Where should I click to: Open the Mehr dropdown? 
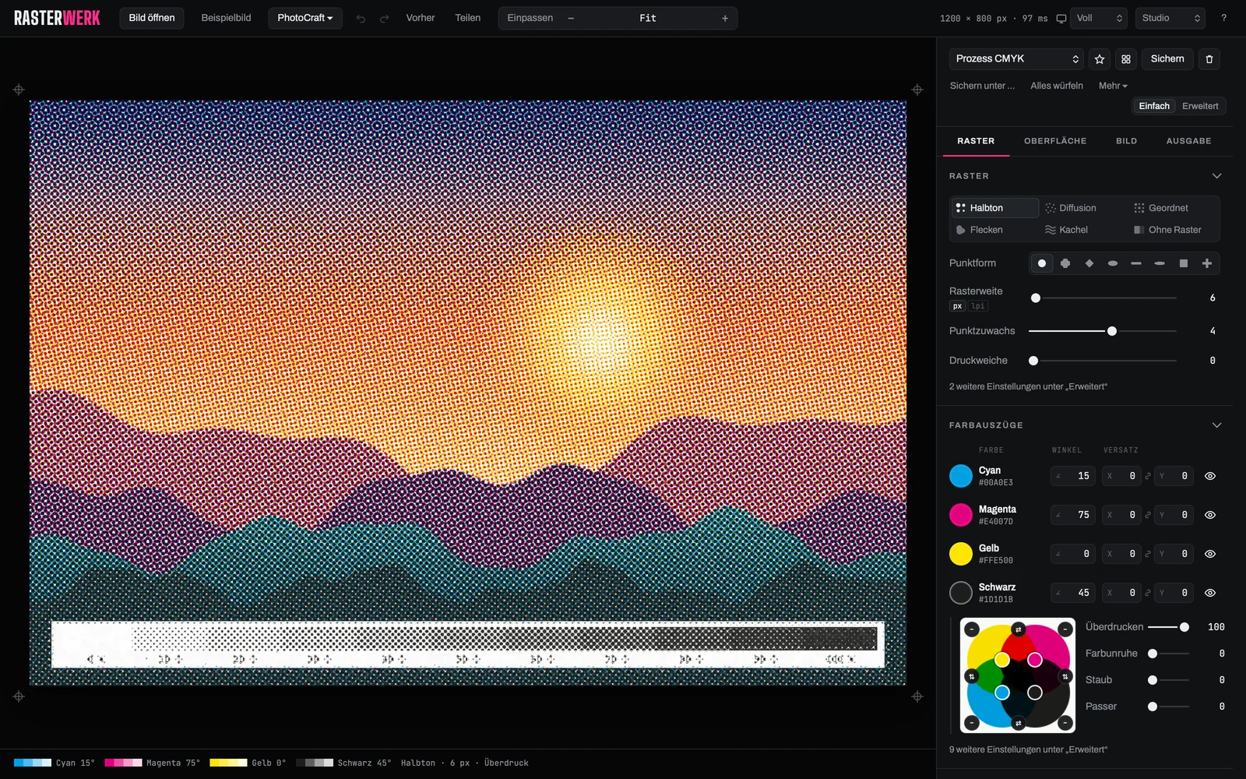pos(1113,86)
